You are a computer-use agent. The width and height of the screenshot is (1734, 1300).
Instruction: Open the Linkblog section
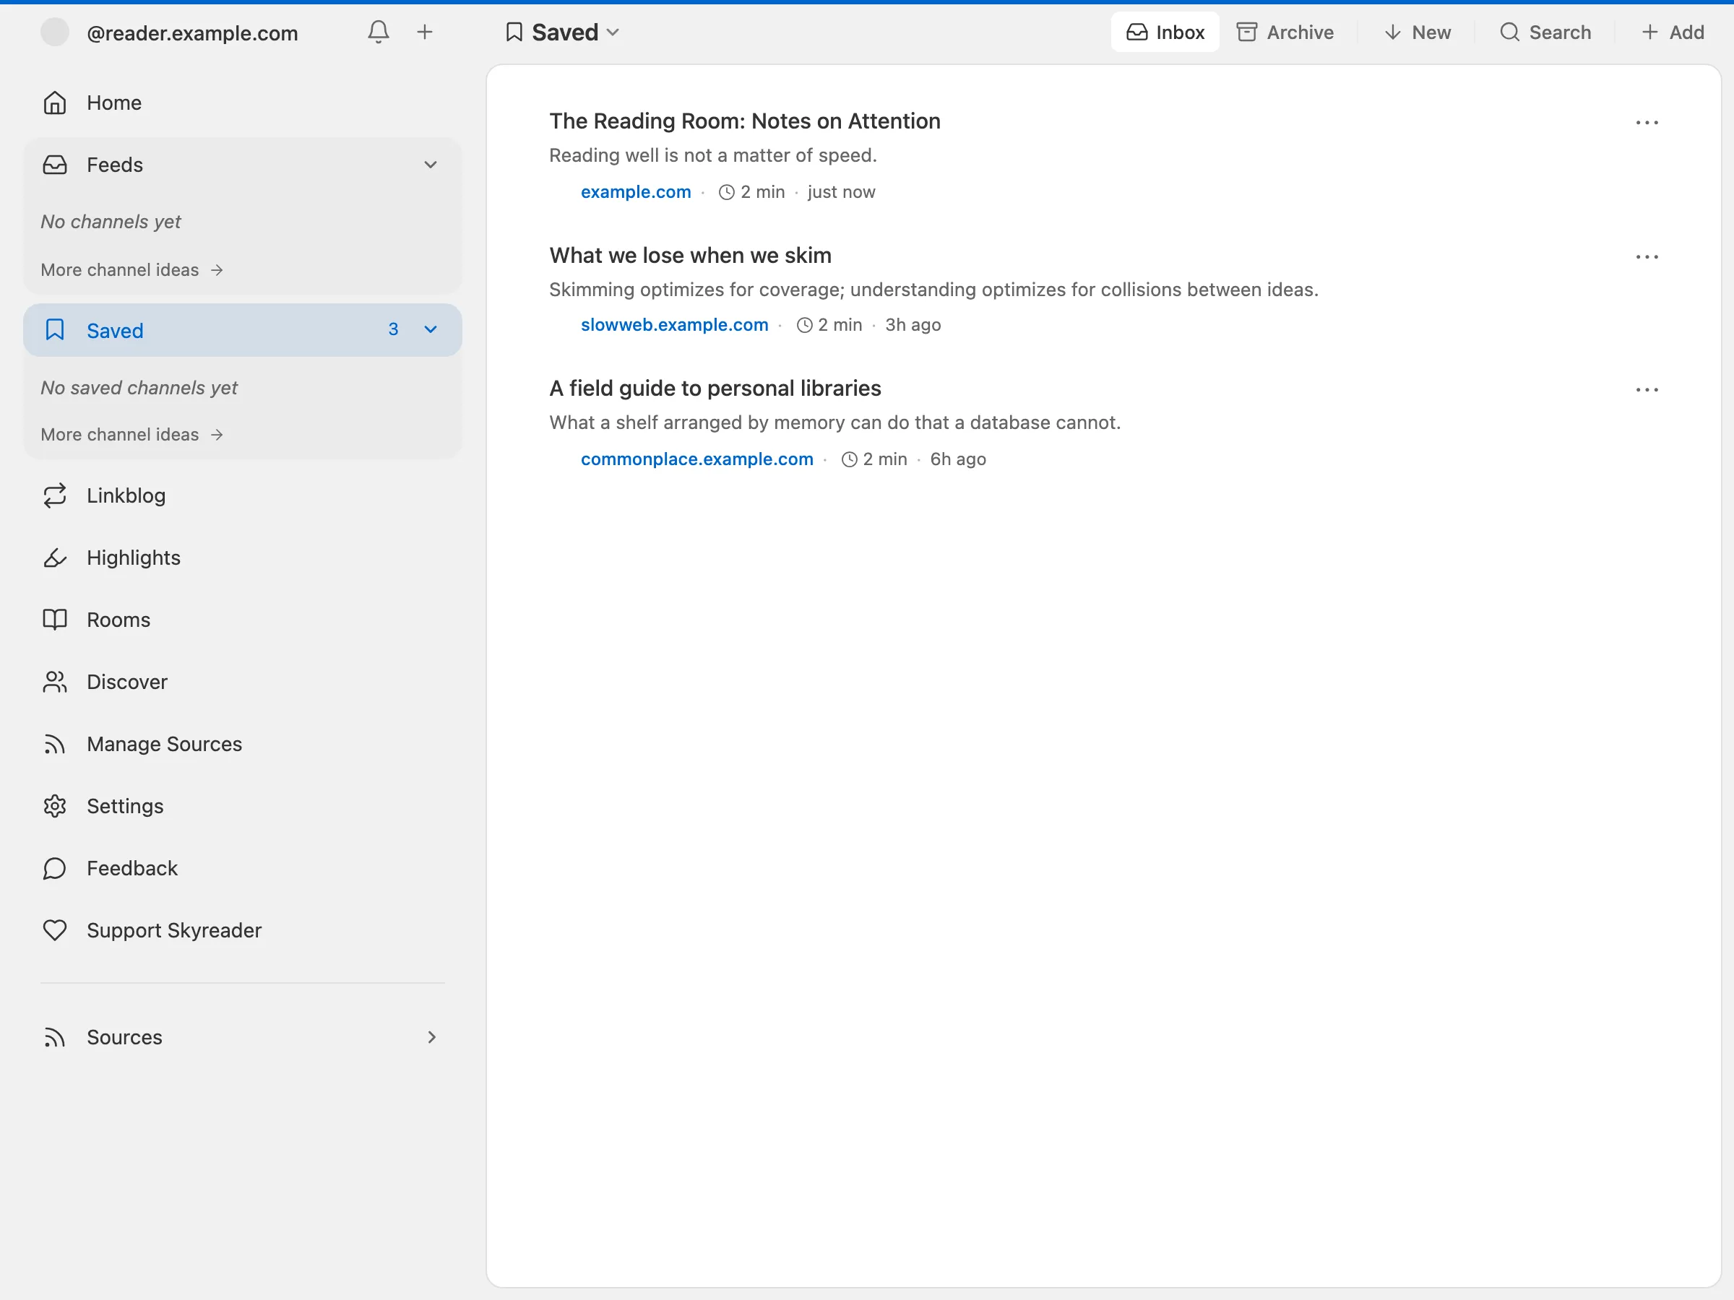pos(242,495)
